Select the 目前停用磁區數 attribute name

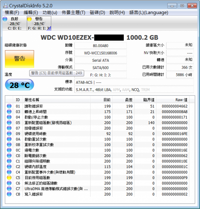(37, 178)
